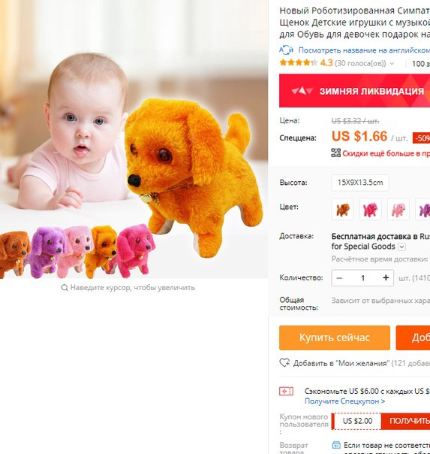Screen dimensions: 430x454
Task: Click the Купить сейчас button
Action: [335, 337]
